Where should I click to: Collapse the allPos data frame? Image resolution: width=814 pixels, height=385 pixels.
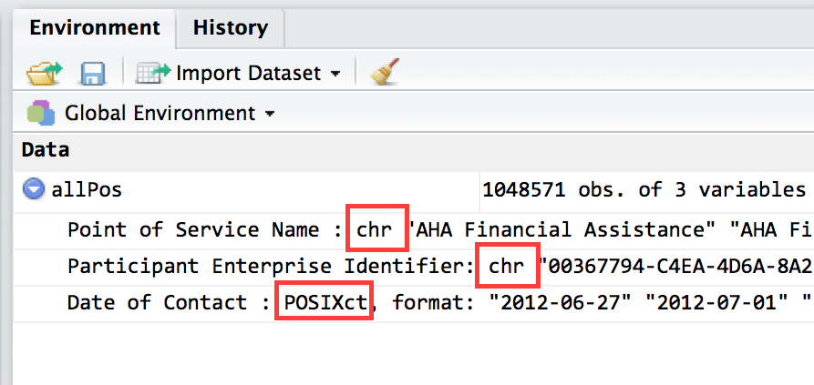(35, 189)
